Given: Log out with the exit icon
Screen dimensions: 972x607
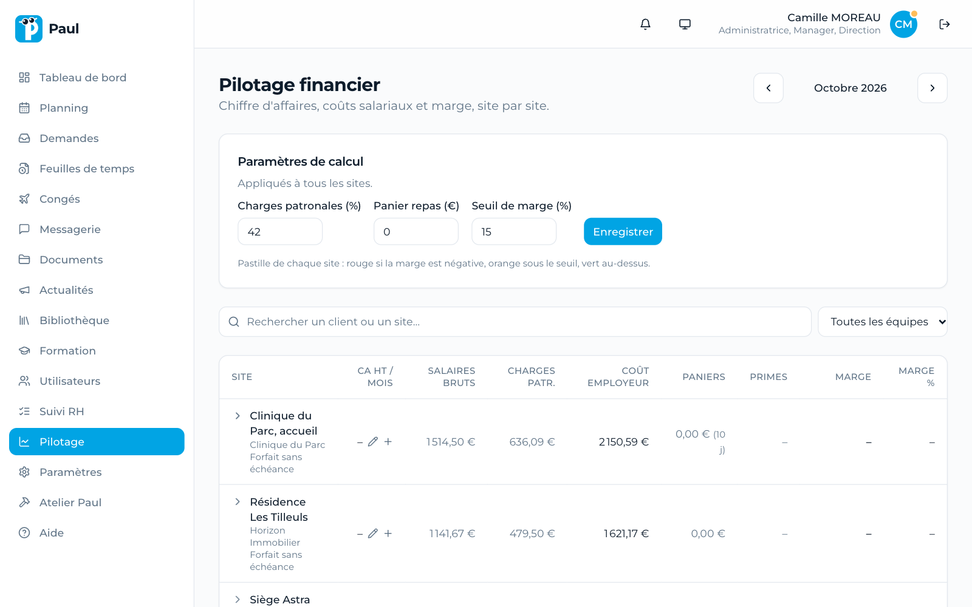Looking at the screenshot, I should (944, 24).
